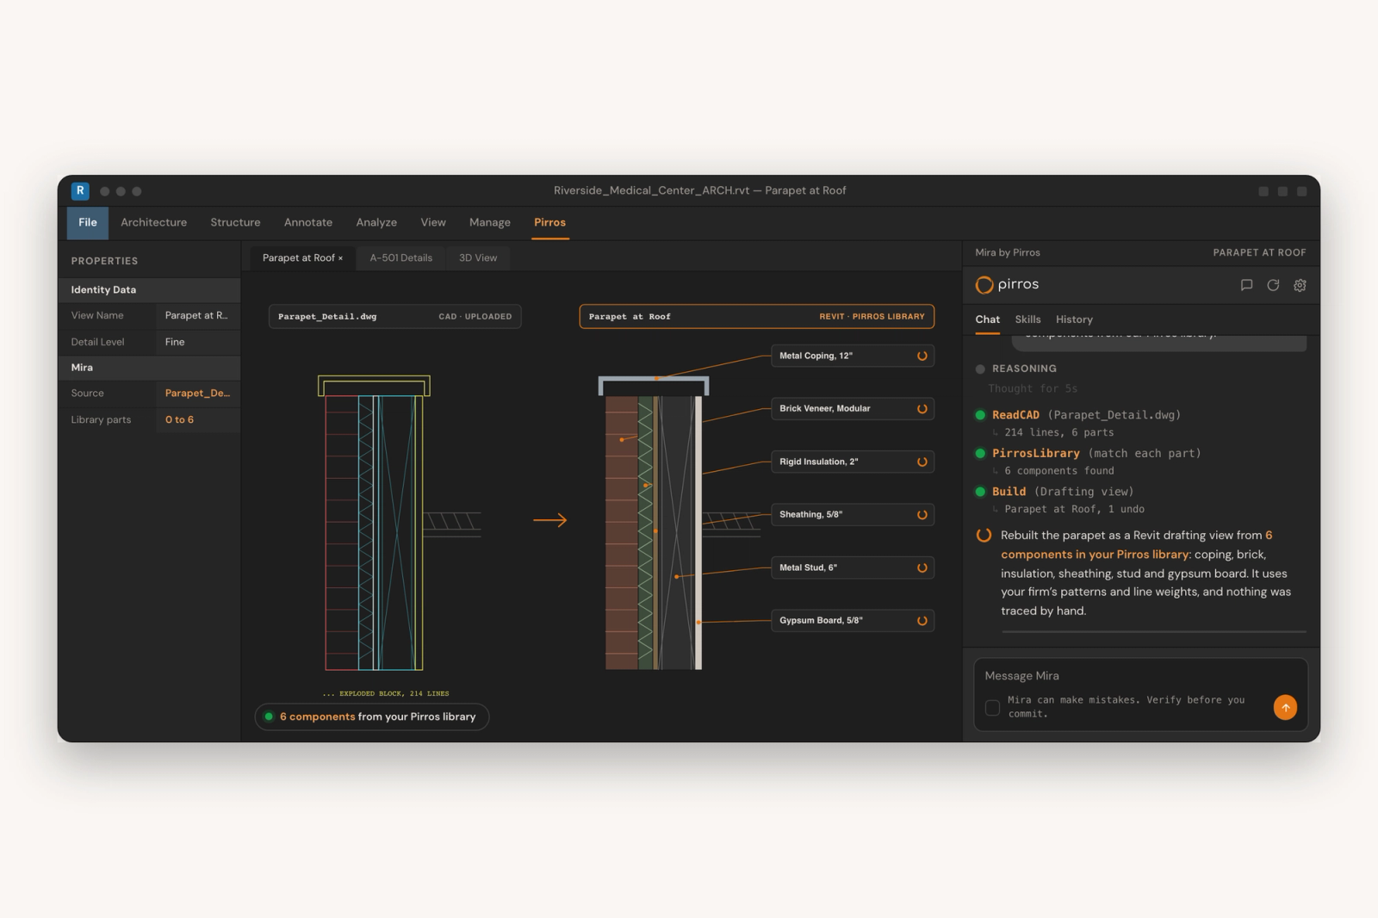This screenshot has width=1378, height=918.
Task: Click Pirros ring icon on Gypsum Board tag
Action: (922, 621)
